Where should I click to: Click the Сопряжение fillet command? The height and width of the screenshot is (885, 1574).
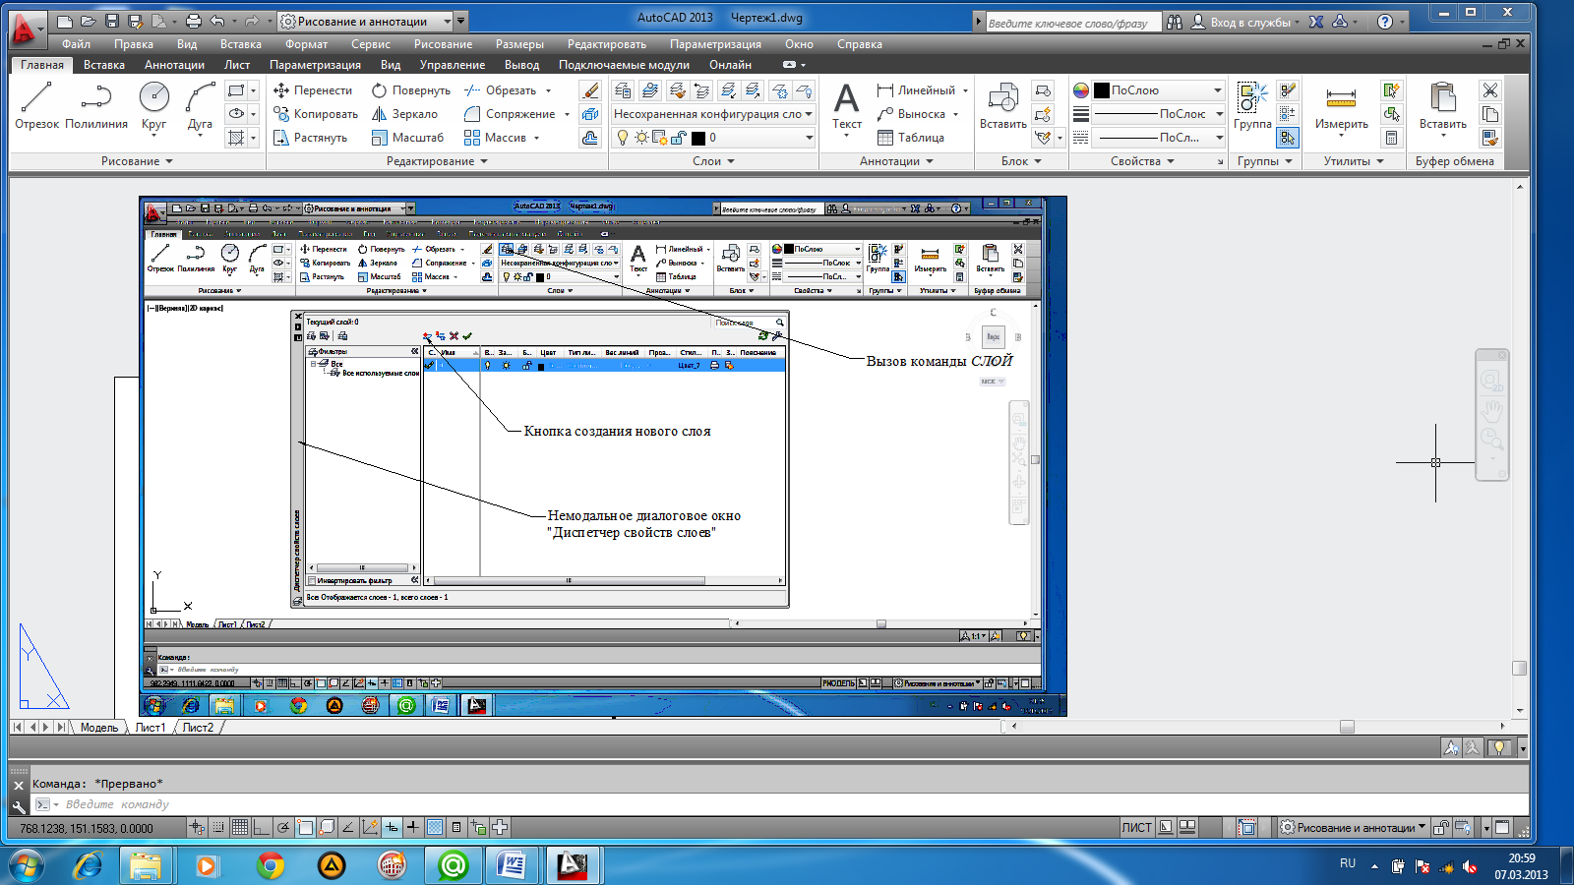[511, 114]
